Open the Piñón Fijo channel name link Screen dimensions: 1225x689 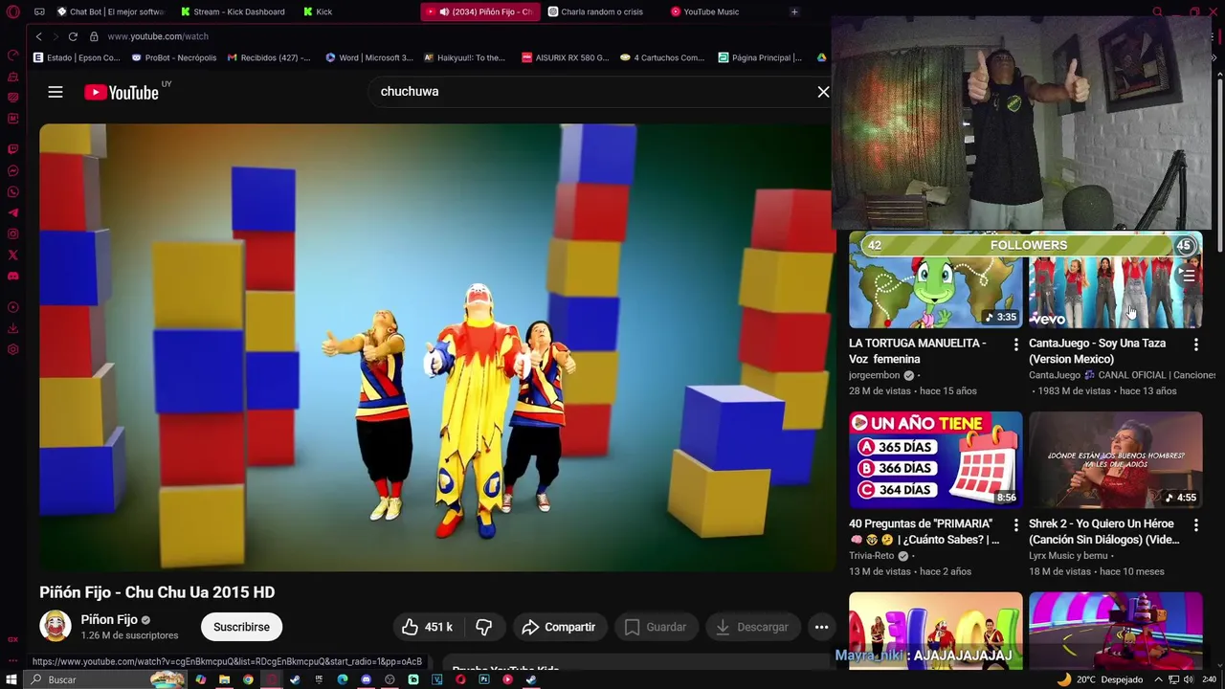(109, 619)
